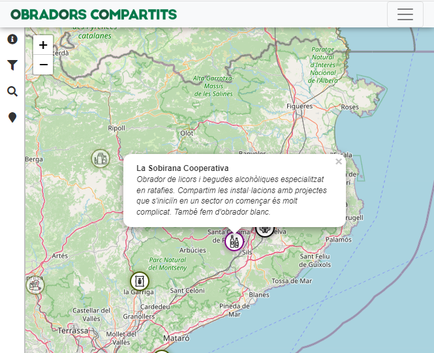Click the Roses town label
Screen dimensions: 434x353
(350, 107)
